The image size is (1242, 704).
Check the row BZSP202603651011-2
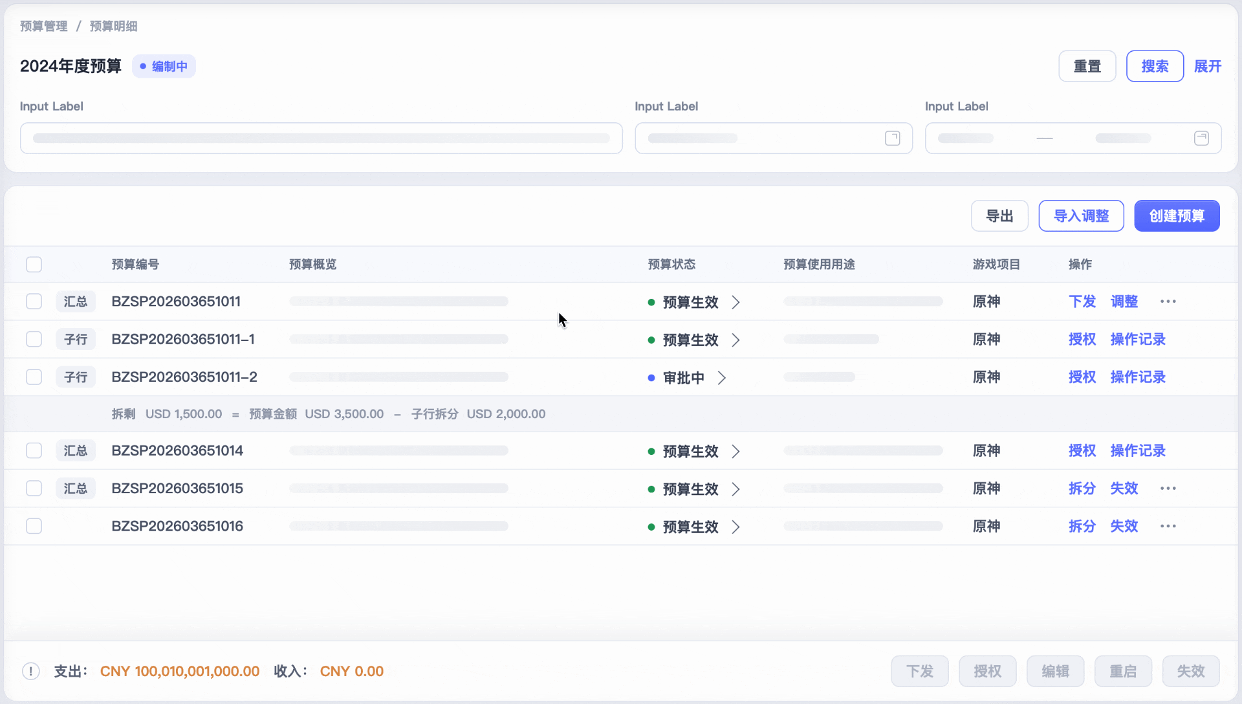coord(34,377)
